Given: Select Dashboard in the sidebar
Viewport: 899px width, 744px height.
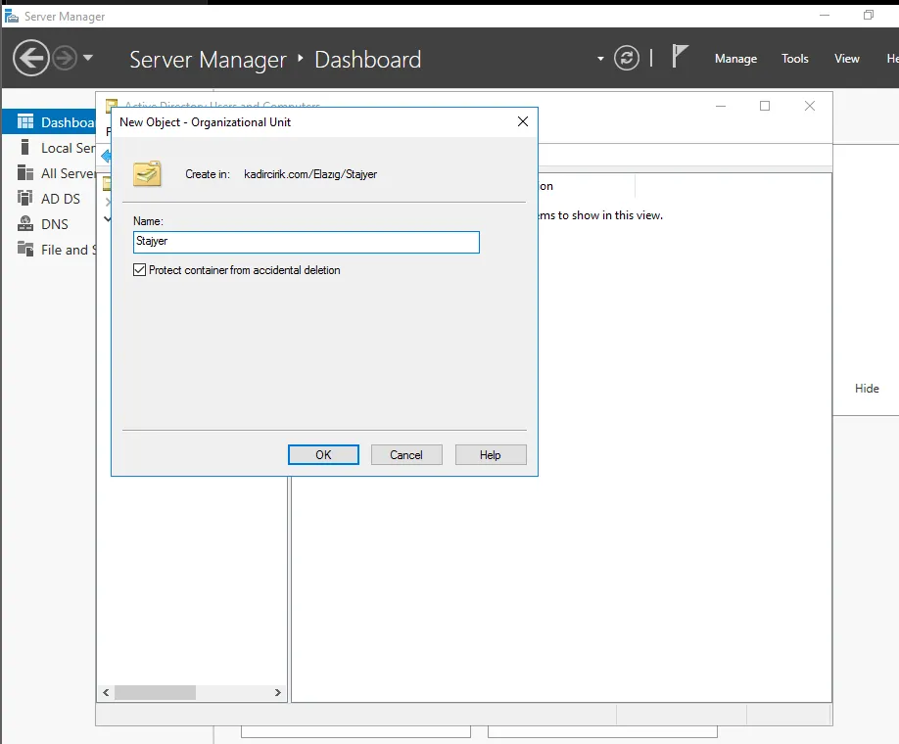Looking at the screenshot, I should pyautogui.click(x=49, y=122).
